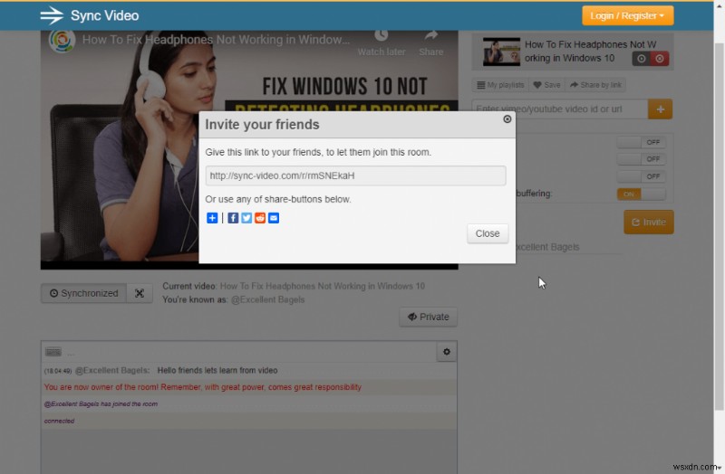Toggle the Private room button
Screen dimensions: 725x474
[x=428, y=317]
